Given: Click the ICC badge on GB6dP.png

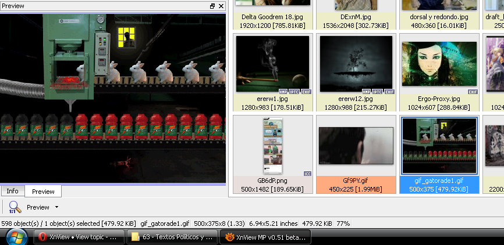Looking at the screenshot, I should tap(307, 174).
